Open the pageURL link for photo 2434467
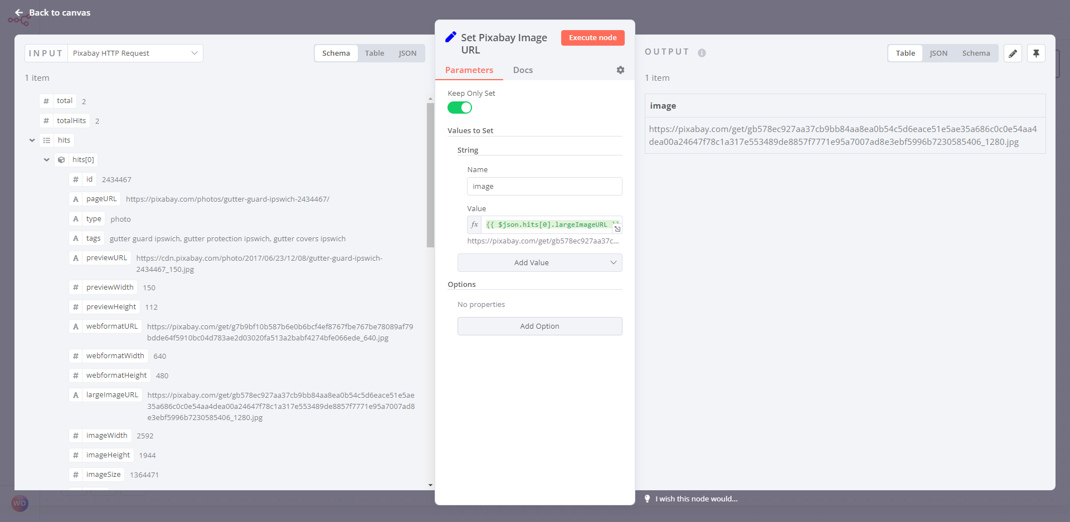 228,199
